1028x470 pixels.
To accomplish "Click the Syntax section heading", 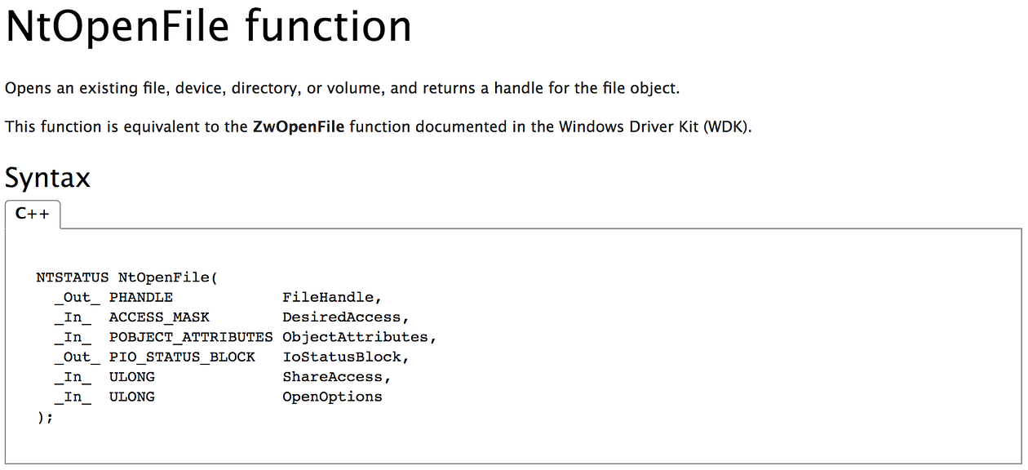I will 48,177.
